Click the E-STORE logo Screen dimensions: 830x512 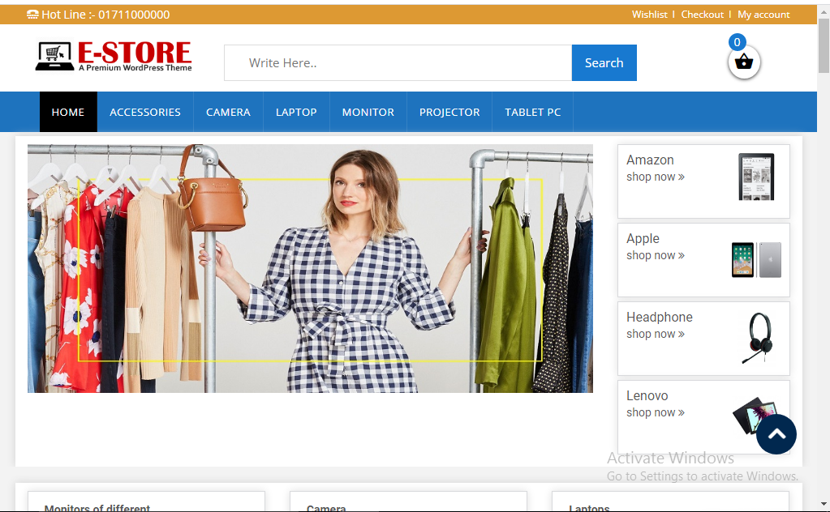[x=114, y=56]
